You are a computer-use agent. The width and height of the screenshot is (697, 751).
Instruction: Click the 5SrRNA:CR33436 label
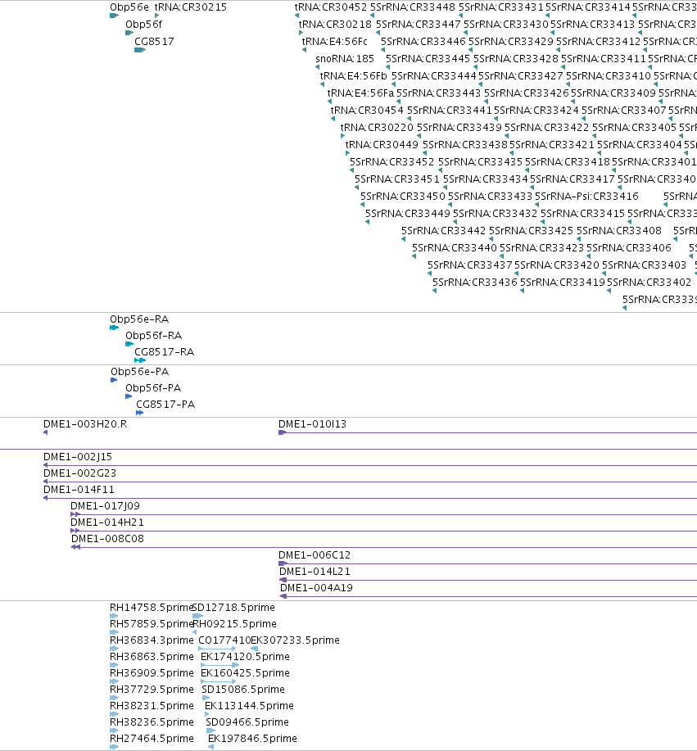coord(475,283)
